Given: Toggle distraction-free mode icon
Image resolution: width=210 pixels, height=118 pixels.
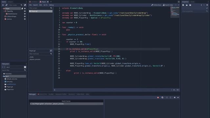Looking at the screenshot, I should click(178, 2).
